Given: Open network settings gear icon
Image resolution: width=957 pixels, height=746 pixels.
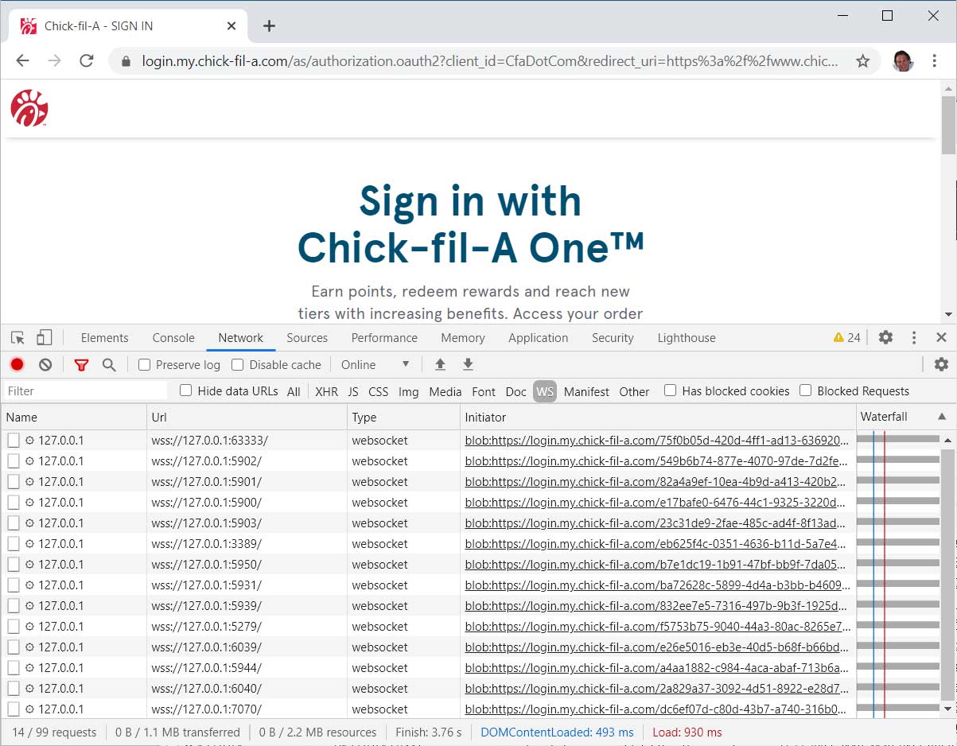Looking at the screenshot, I should [941, 364].
